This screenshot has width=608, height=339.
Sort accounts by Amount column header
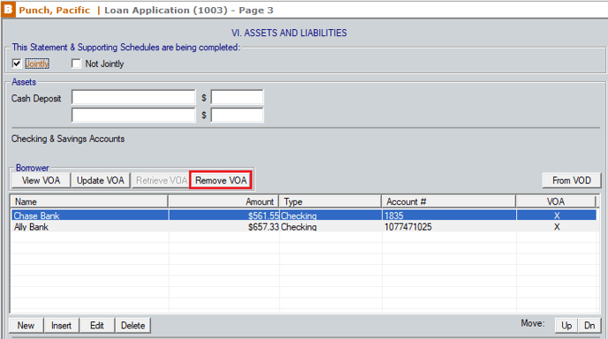(224, 201)
